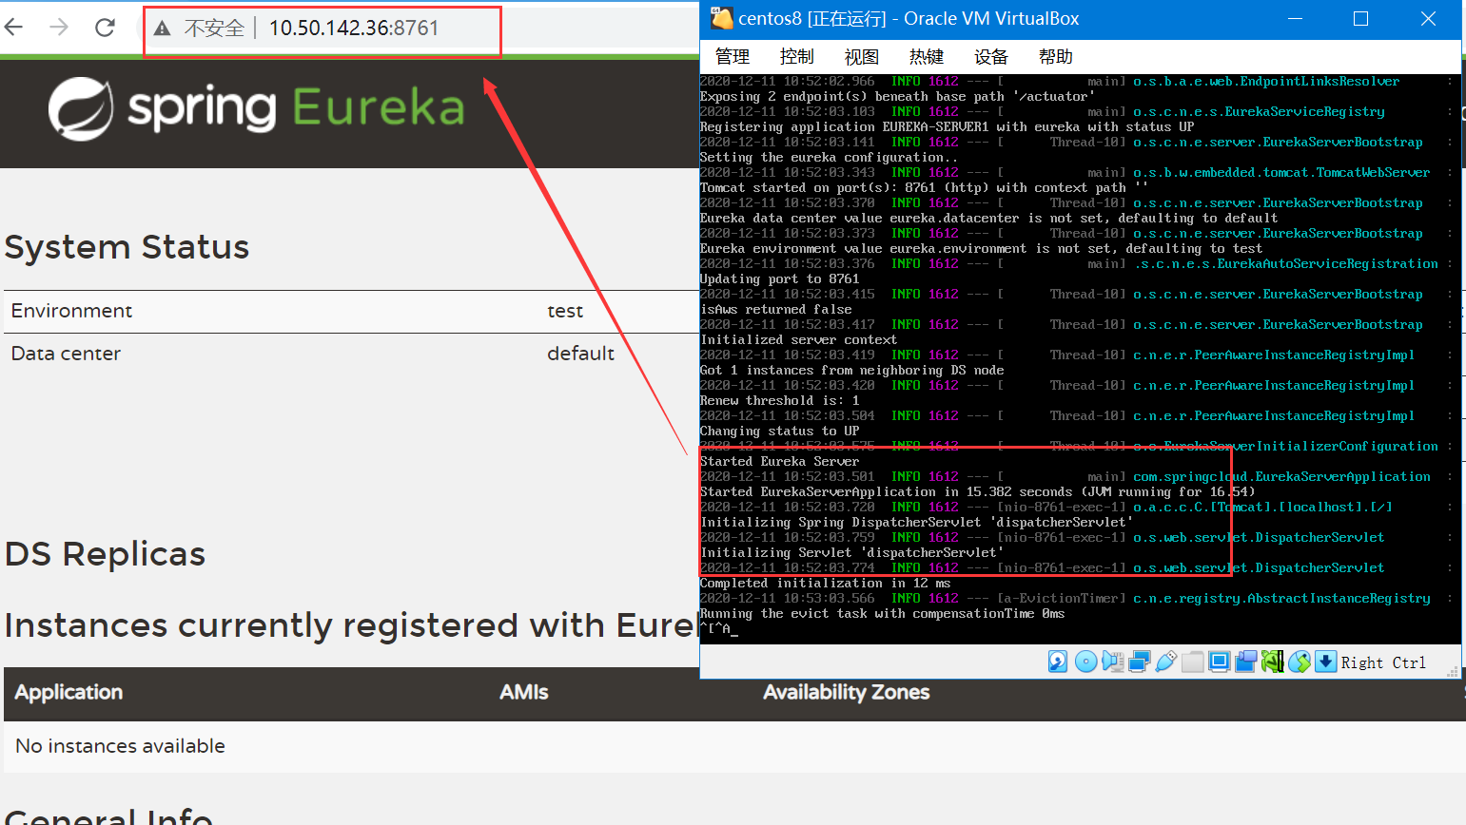Image resolution: width=1466 pixels, height=825 pixels.
Task: Open the shared folders icon in VirtualBox status bar
Action: click(1193, 661)
